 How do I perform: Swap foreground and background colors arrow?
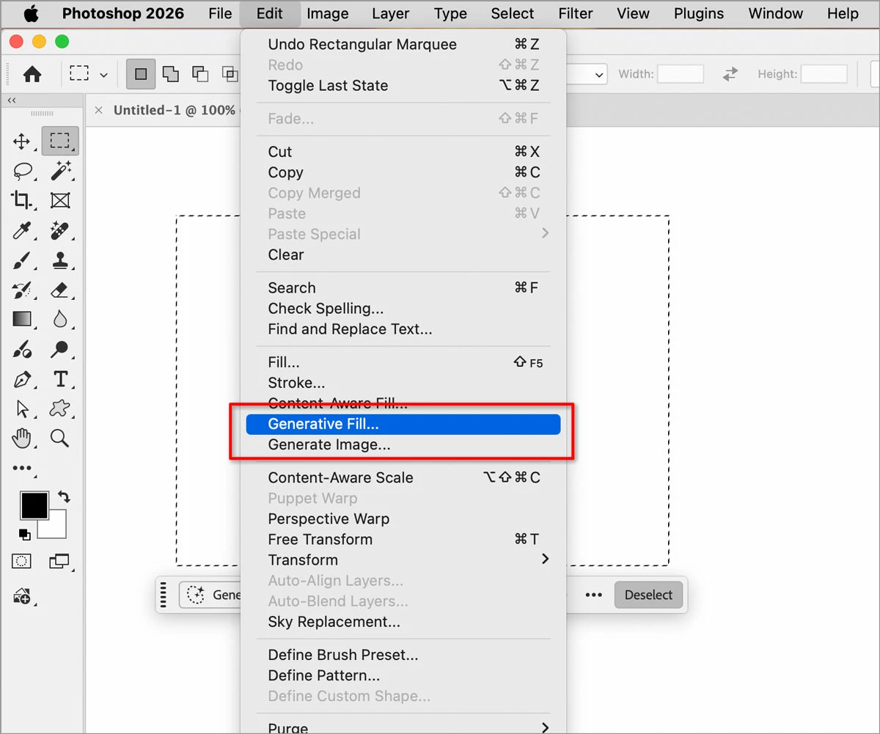64,497
